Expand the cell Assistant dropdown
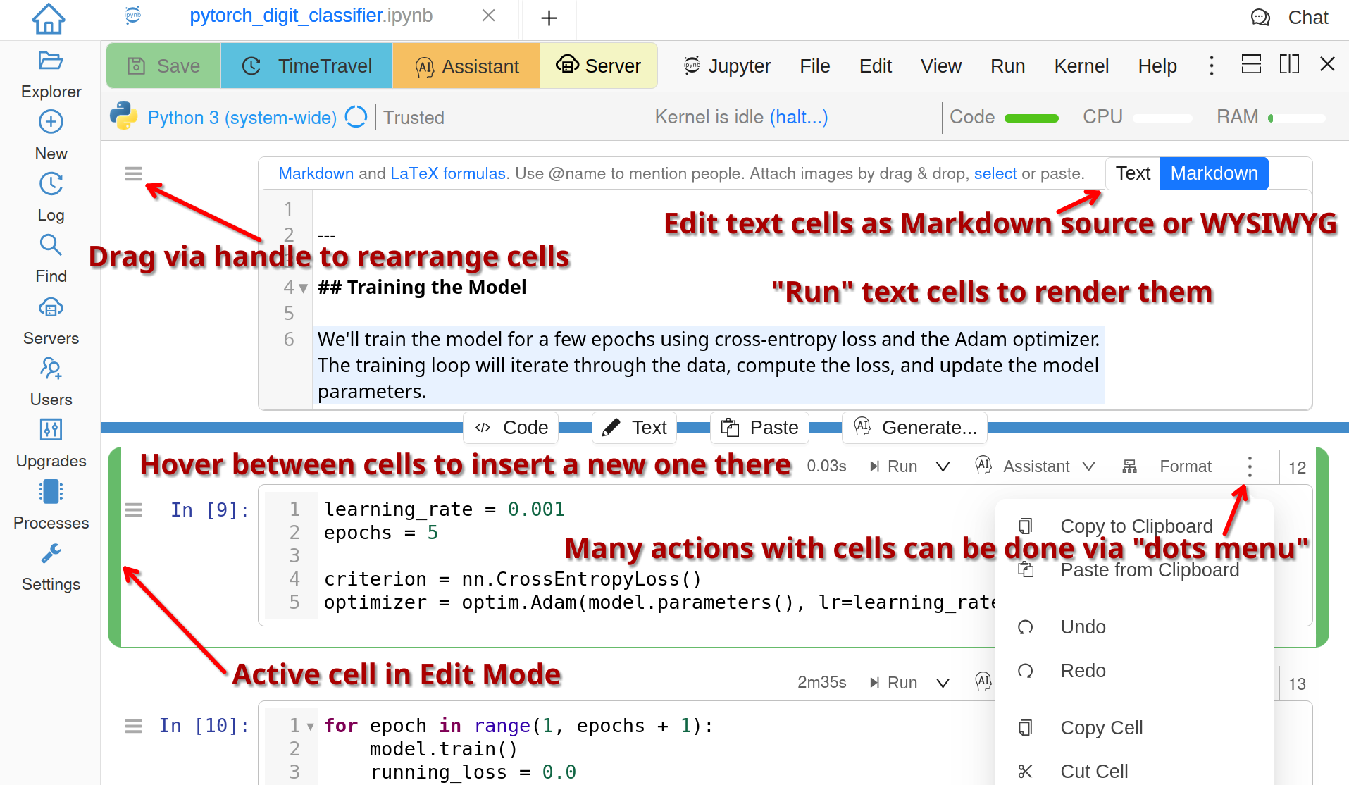This screenshot has height=785, width=1349. click(1089, 467)
